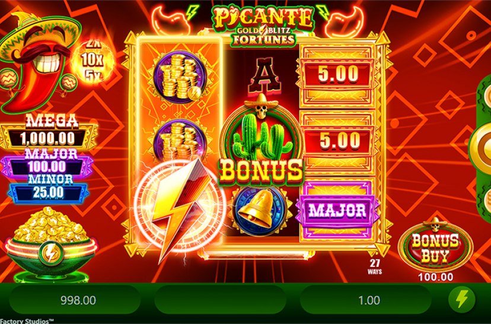Click the middle 5.00 cash prize tile
Viewport: 491px width, 324px height.
coord(338,141)
